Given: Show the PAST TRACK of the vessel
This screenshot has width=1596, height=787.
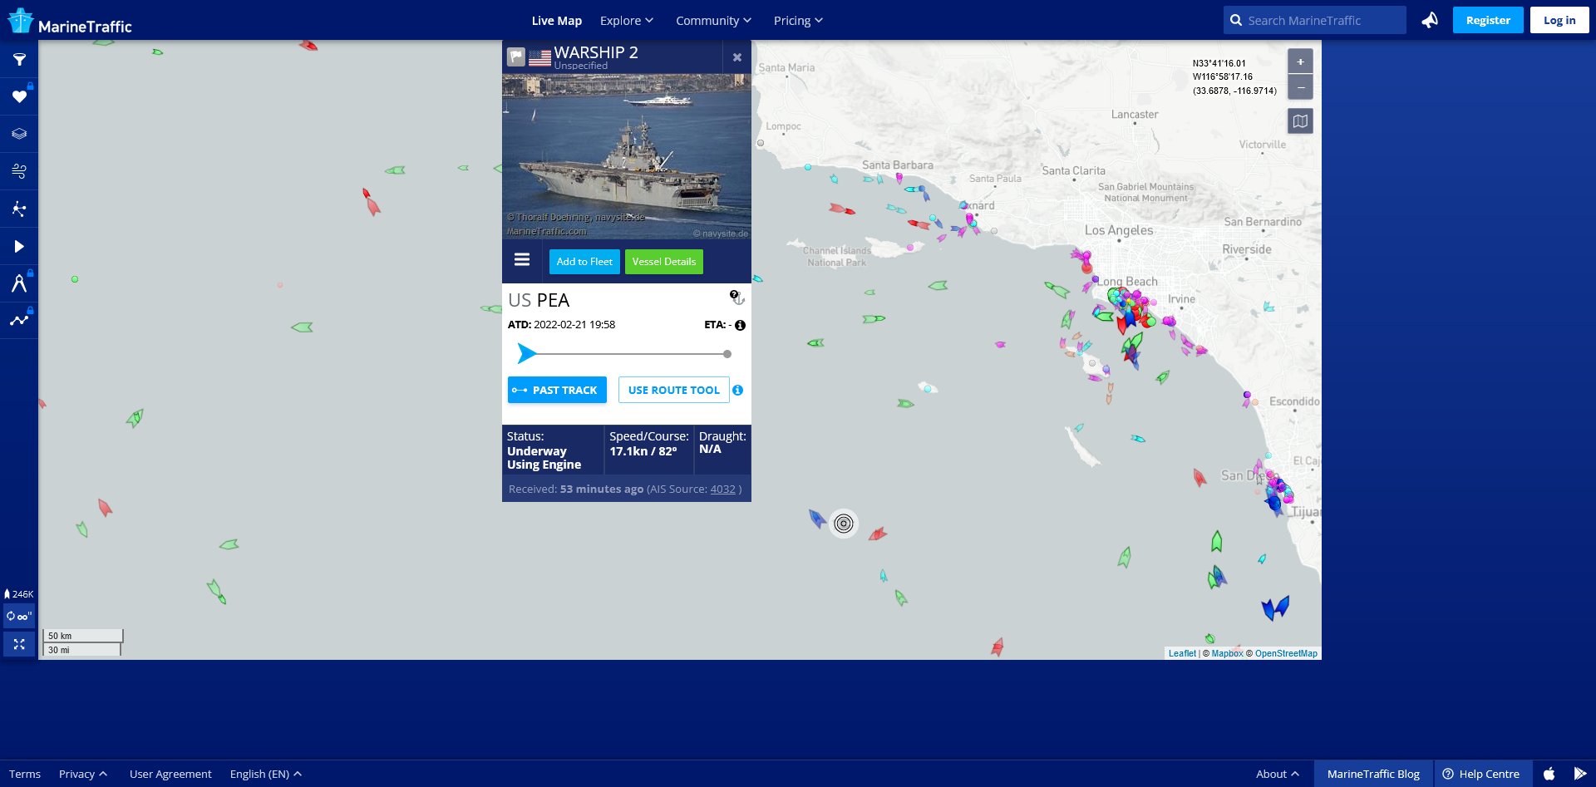Looking at the screenshot, I should pos(557,390).
